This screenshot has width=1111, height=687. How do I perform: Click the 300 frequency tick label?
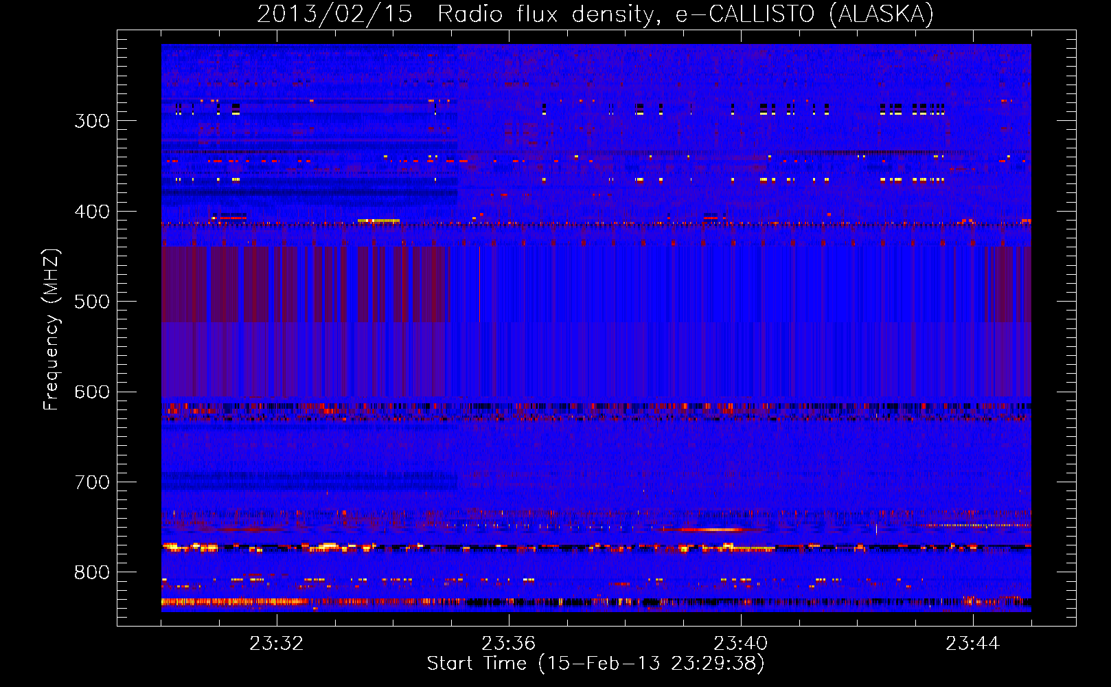(92, 121)
